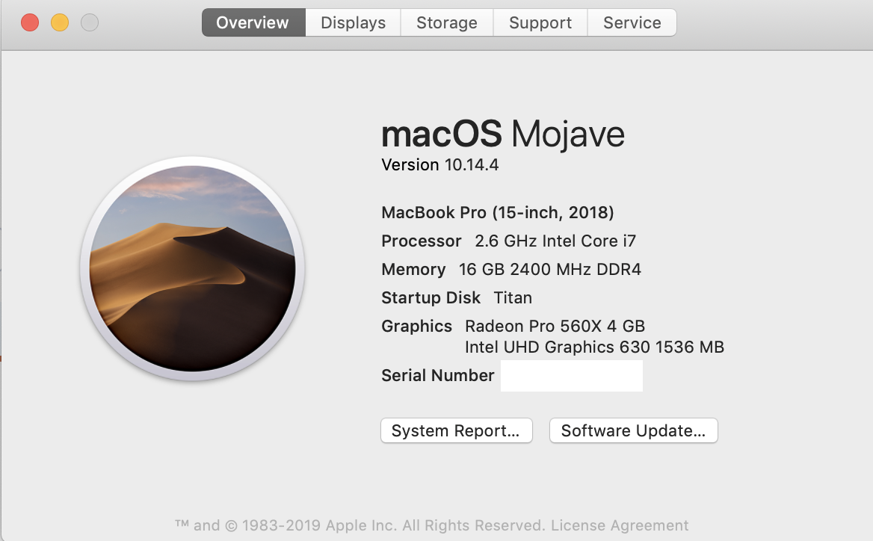Open the Storage tab

pyautogui.click(x=446, y=23)
